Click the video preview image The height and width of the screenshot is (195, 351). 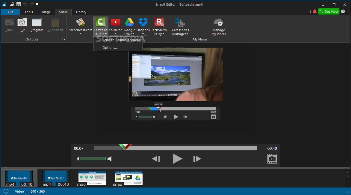coord(176,74)
